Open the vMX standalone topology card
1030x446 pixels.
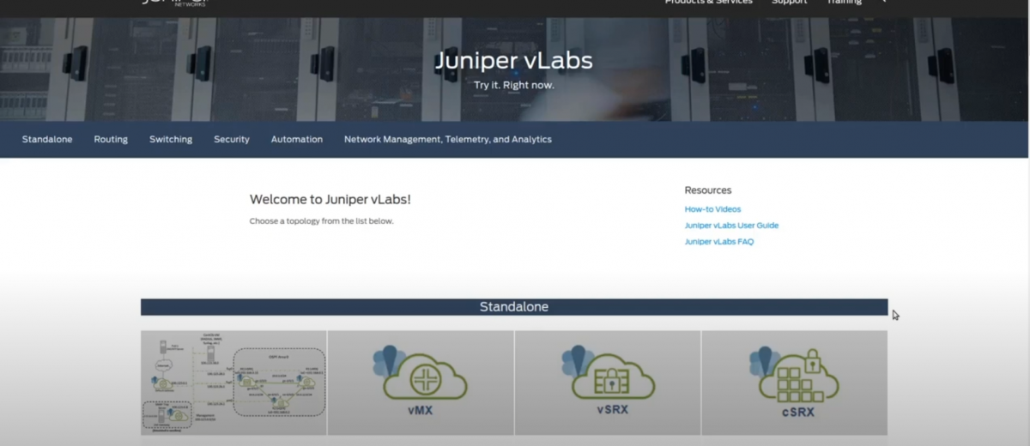pyautogui.click(x=421, y=383)
